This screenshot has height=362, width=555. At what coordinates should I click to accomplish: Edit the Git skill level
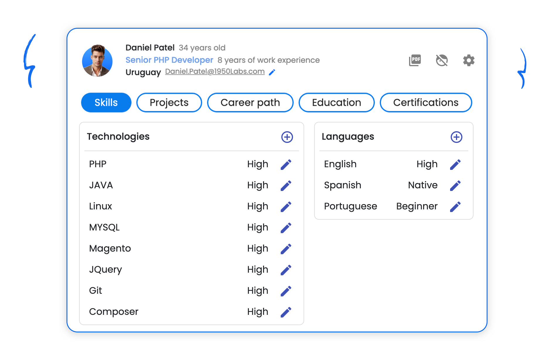tap(286, 291)
